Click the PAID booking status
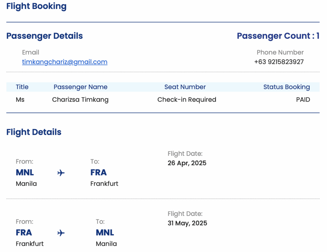Screen dimensions: 327x252 coord(303,99)
